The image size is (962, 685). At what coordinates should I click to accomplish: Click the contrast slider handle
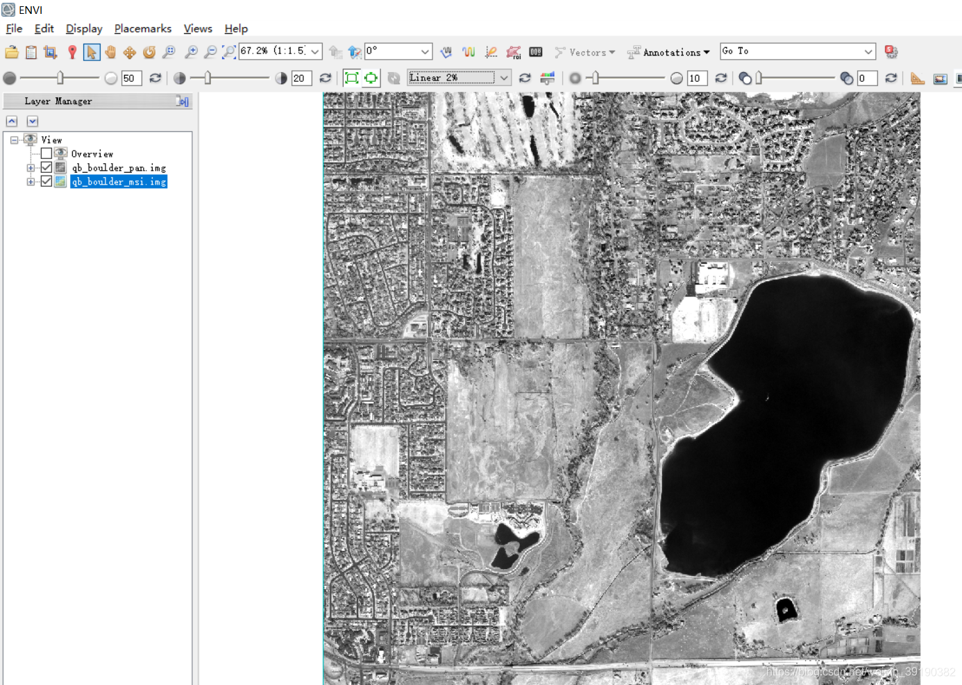coord(208,78)
